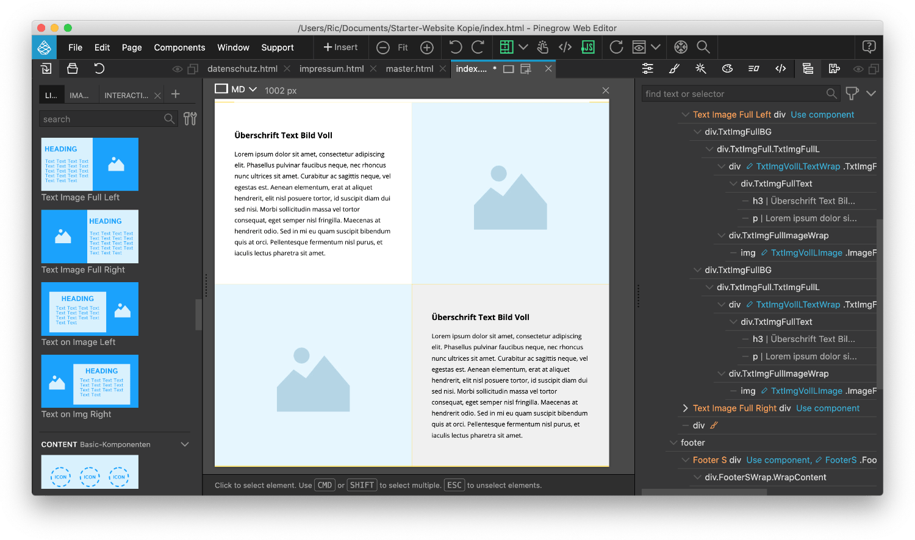The height and width of the screenshot is (540, 915).
Task: Click Use component link for Text Image Full Right
Action: pyautogui.click(x=828, y=408)
